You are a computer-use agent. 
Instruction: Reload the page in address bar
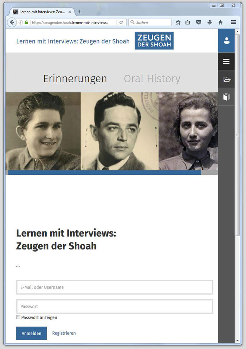[x=121, y=22]
